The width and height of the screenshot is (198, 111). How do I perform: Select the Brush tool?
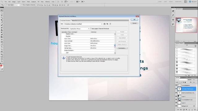pos(2,27)
